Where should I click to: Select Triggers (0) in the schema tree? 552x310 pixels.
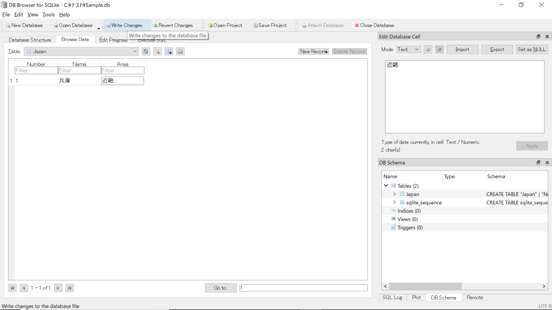(410, 228)
